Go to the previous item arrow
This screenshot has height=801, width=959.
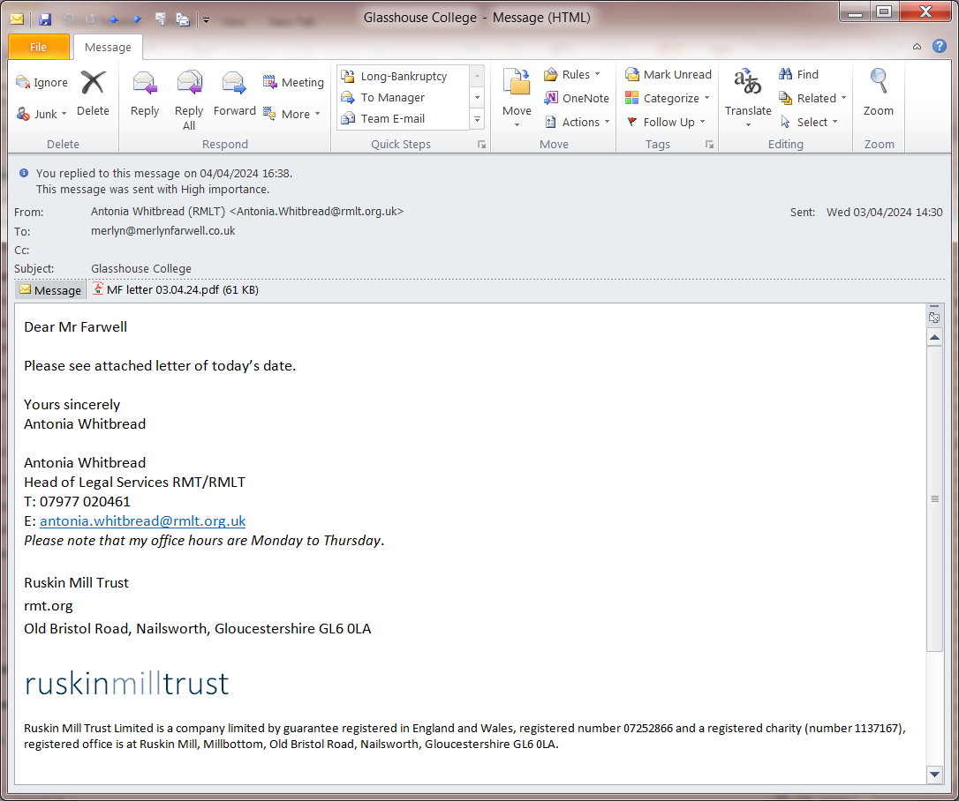114,19
